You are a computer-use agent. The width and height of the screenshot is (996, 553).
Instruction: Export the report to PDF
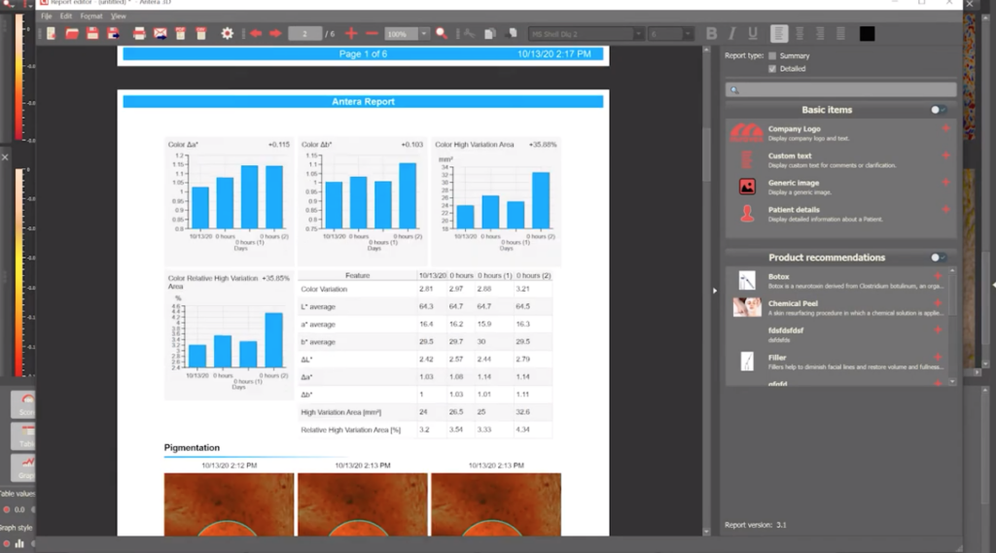point(180,34)
